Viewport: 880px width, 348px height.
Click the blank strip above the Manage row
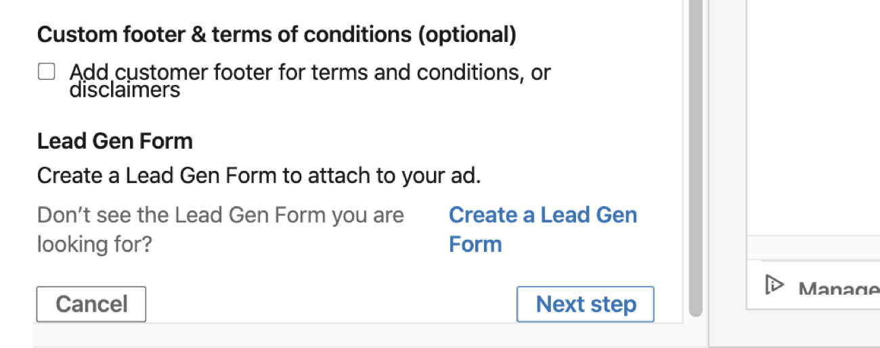812,247
